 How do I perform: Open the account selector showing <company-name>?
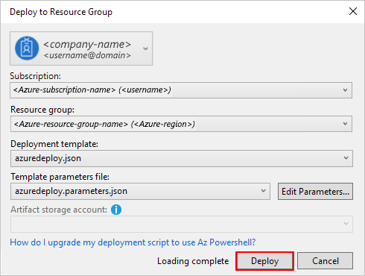[x=81, y=48]
